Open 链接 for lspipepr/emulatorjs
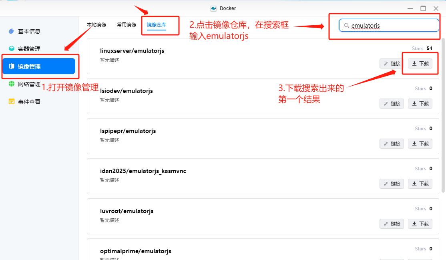 392,143
